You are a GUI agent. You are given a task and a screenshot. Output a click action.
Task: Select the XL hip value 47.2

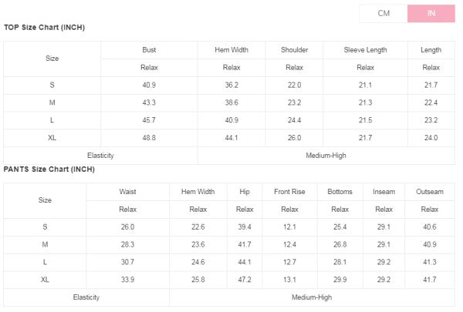tap(245, 279)
